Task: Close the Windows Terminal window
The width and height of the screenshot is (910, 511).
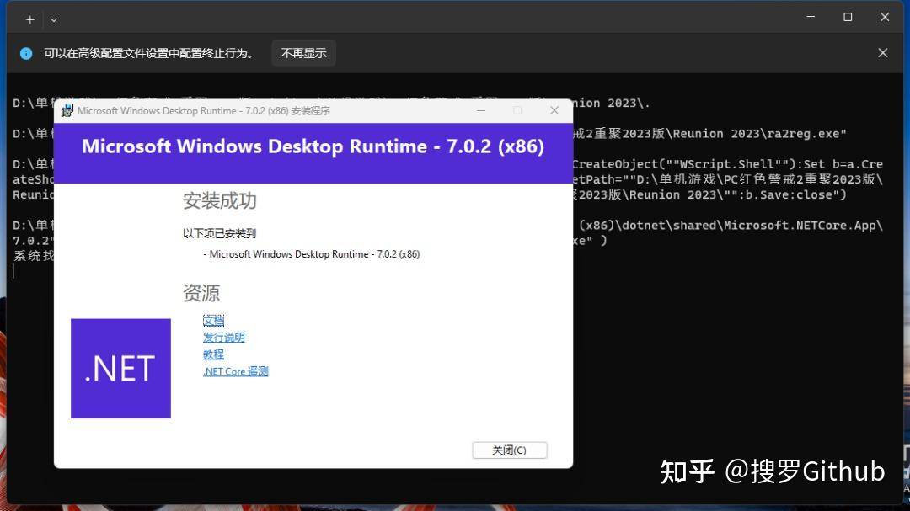Action: click(885, 17)
